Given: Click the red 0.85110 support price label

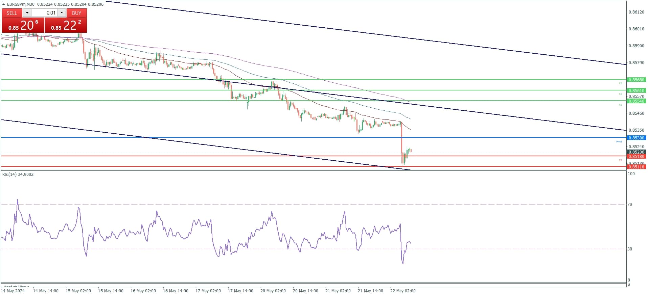Looking at the screenshot, I should (636, 167).
